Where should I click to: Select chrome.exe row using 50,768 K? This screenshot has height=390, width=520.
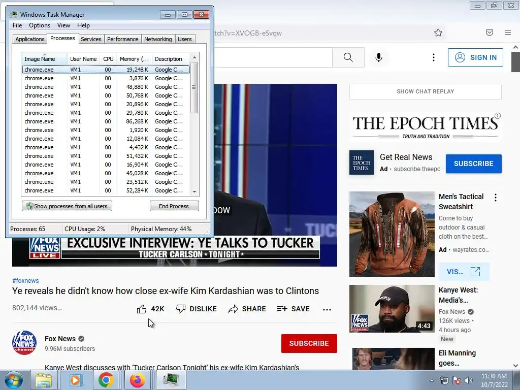point(106,95)
